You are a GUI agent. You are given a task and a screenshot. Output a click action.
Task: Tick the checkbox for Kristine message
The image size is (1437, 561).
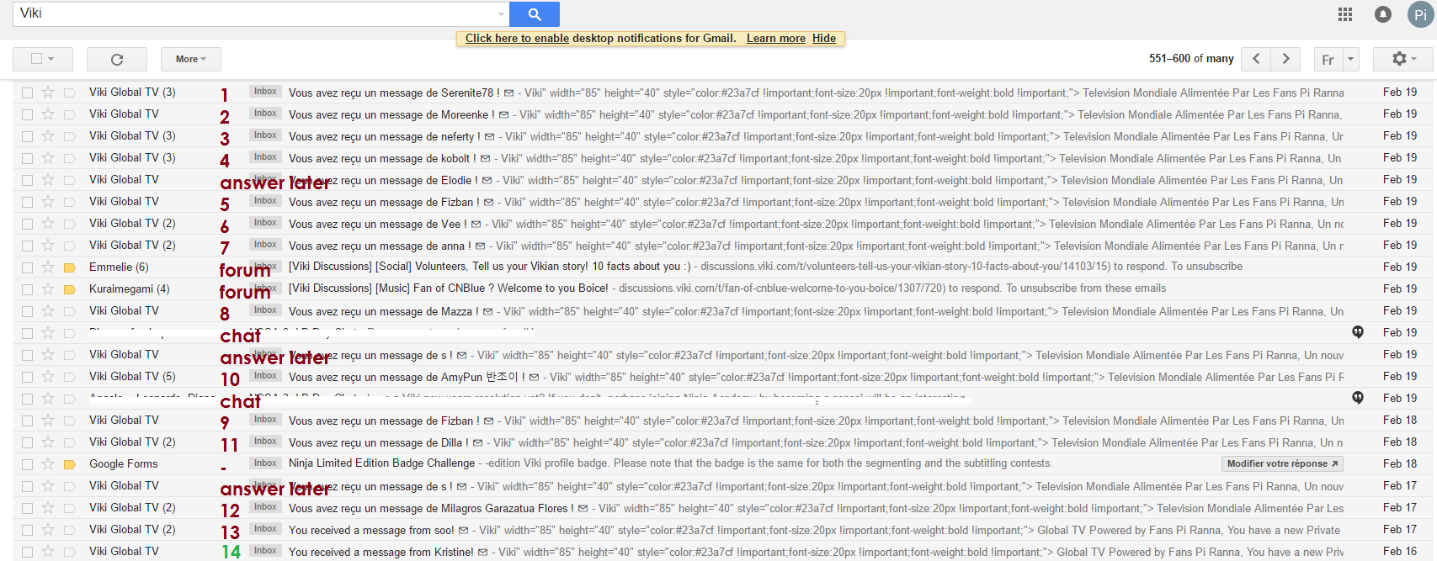point(28,552)
